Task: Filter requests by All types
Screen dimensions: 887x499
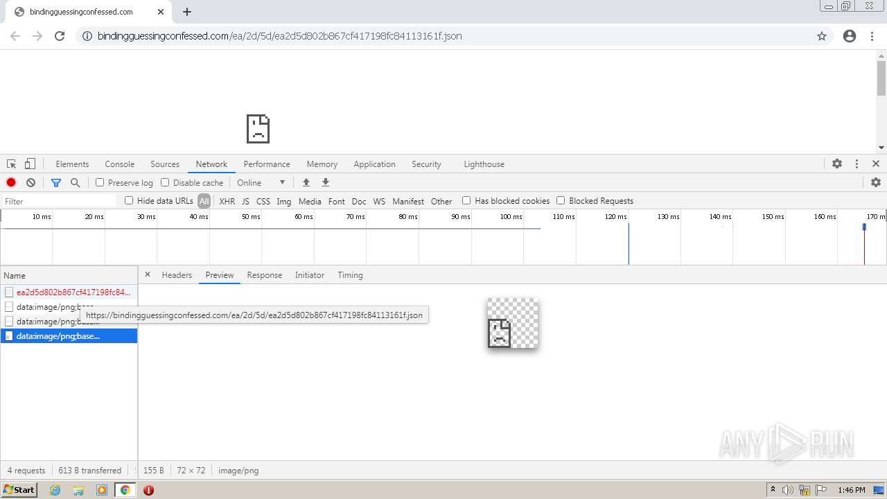Action: click(204, 201)
